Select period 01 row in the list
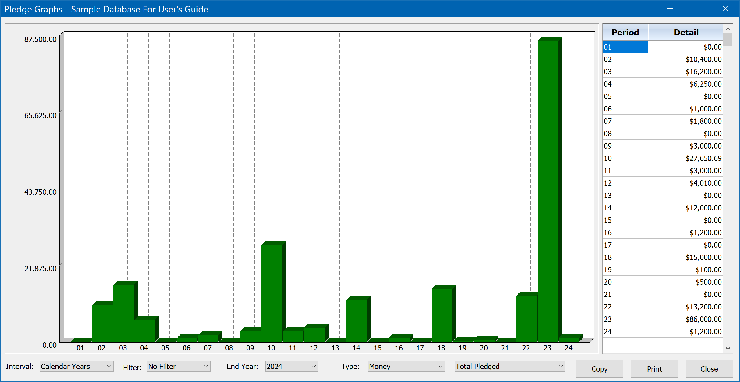 click(663, 47)
